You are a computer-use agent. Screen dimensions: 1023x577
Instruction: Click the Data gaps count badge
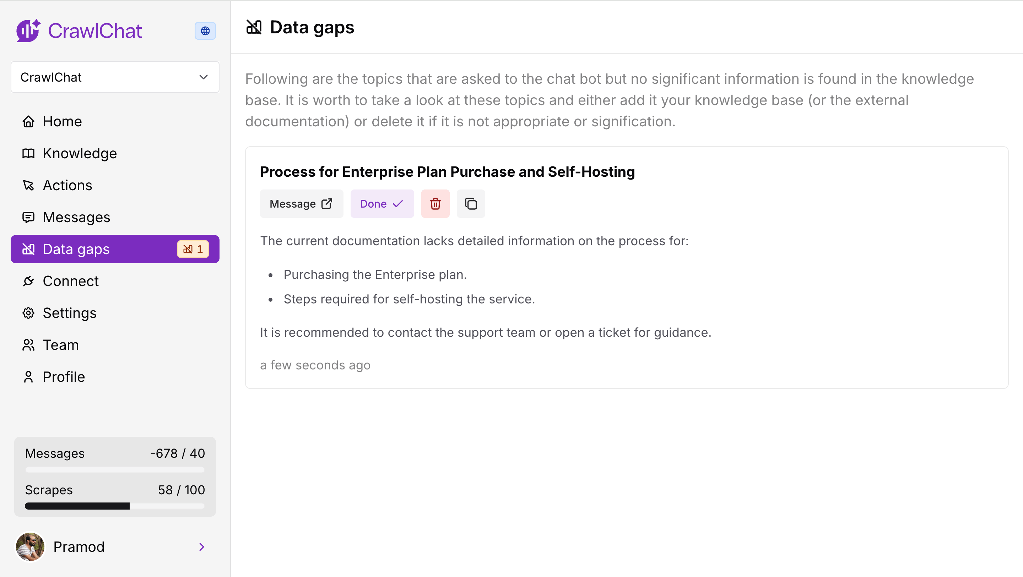pyautogui.click(x=193, y=249)
